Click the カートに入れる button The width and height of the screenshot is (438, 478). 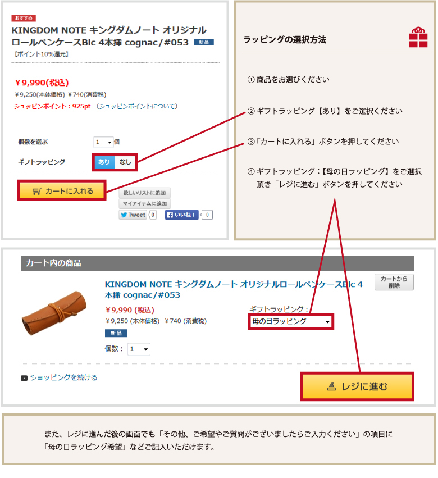click(x=62, y=190)
